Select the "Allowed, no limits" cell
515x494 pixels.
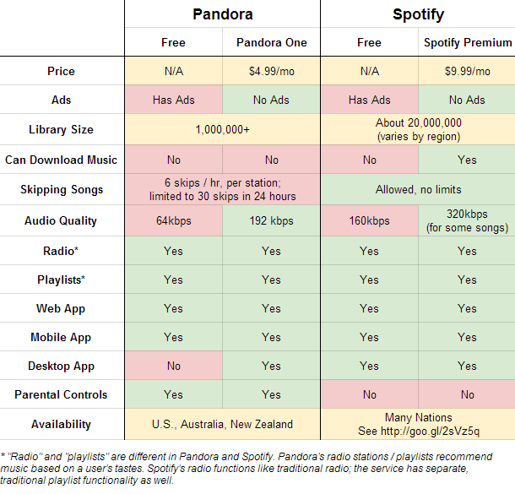click(418, 190)
